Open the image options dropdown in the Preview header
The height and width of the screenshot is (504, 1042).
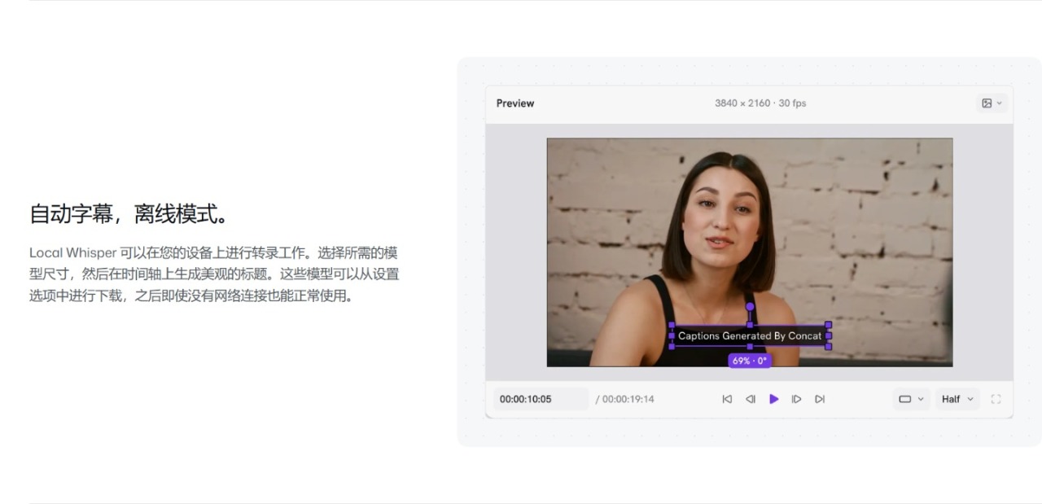pyautogui.click(x=992, y=103)
